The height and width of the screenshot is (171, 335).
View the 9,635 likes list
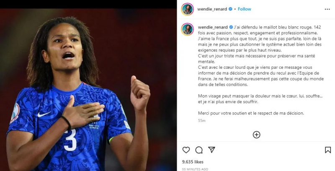pyautogui.click(x=193, y=162)
